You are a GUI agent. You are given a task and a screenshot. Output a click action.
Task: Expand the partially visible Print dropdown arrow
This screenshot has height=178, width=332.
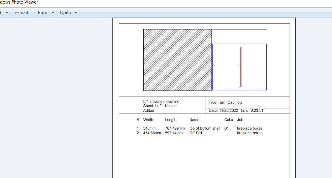7,13
